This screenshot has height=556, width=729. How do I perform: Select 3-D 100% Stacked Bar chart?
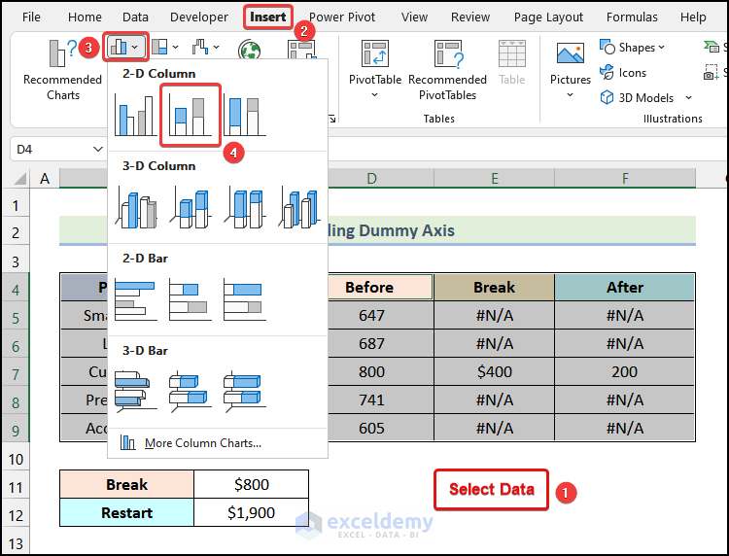point(245,392)
